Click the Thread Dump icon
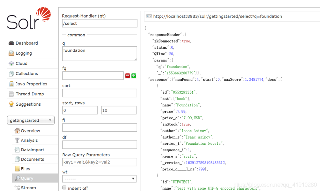320x191 pixels. click(x=11, y=94)
